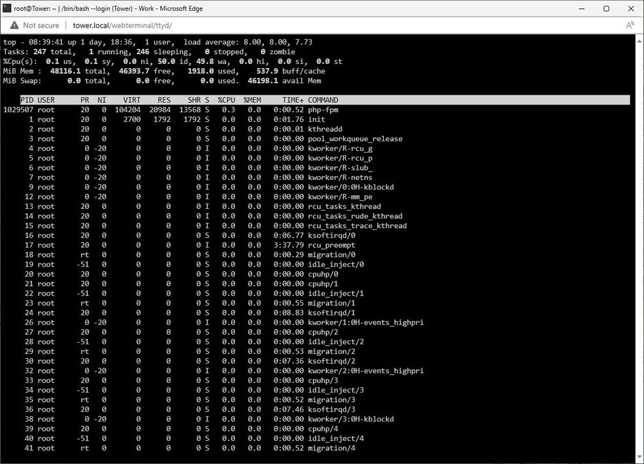The width and height of the screenshot is (644, 464).
Task: Click cpuhp/3 process name
Action: [x=323, y=381]
